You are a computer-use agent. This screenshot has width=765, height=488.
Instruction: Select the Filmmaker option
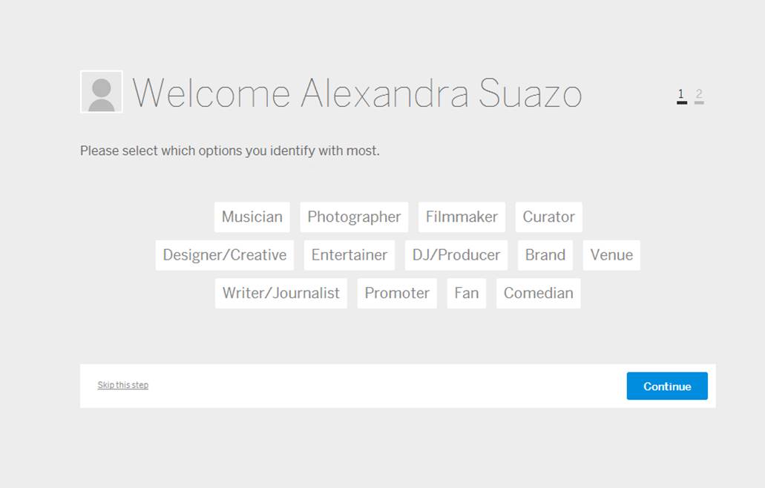462,217
